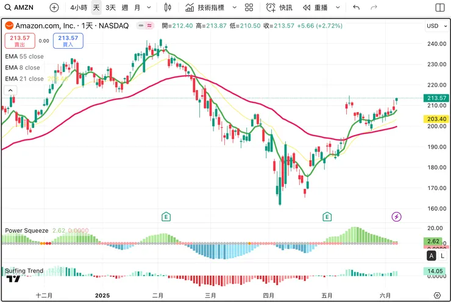Start 重播 bar replay
Viewport: 451px width, 302px height.
[315, 7]
